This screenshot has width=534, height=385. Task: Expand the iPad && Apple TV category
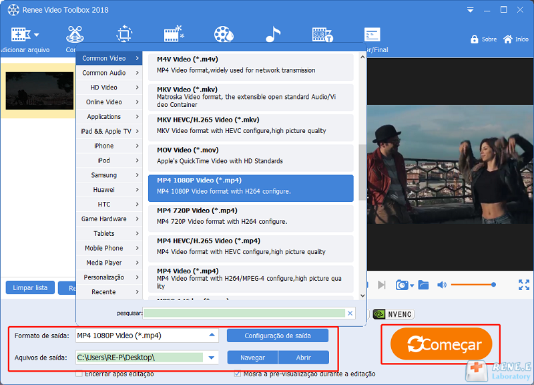point(109,131)
